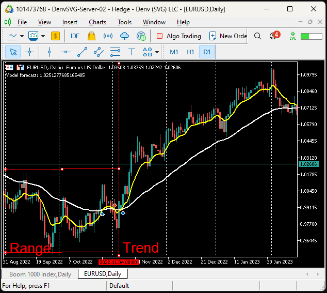Open account notifications with badge 4
Image resolution: width=327 pixels, height=293 pixels.
coord(274,36)
